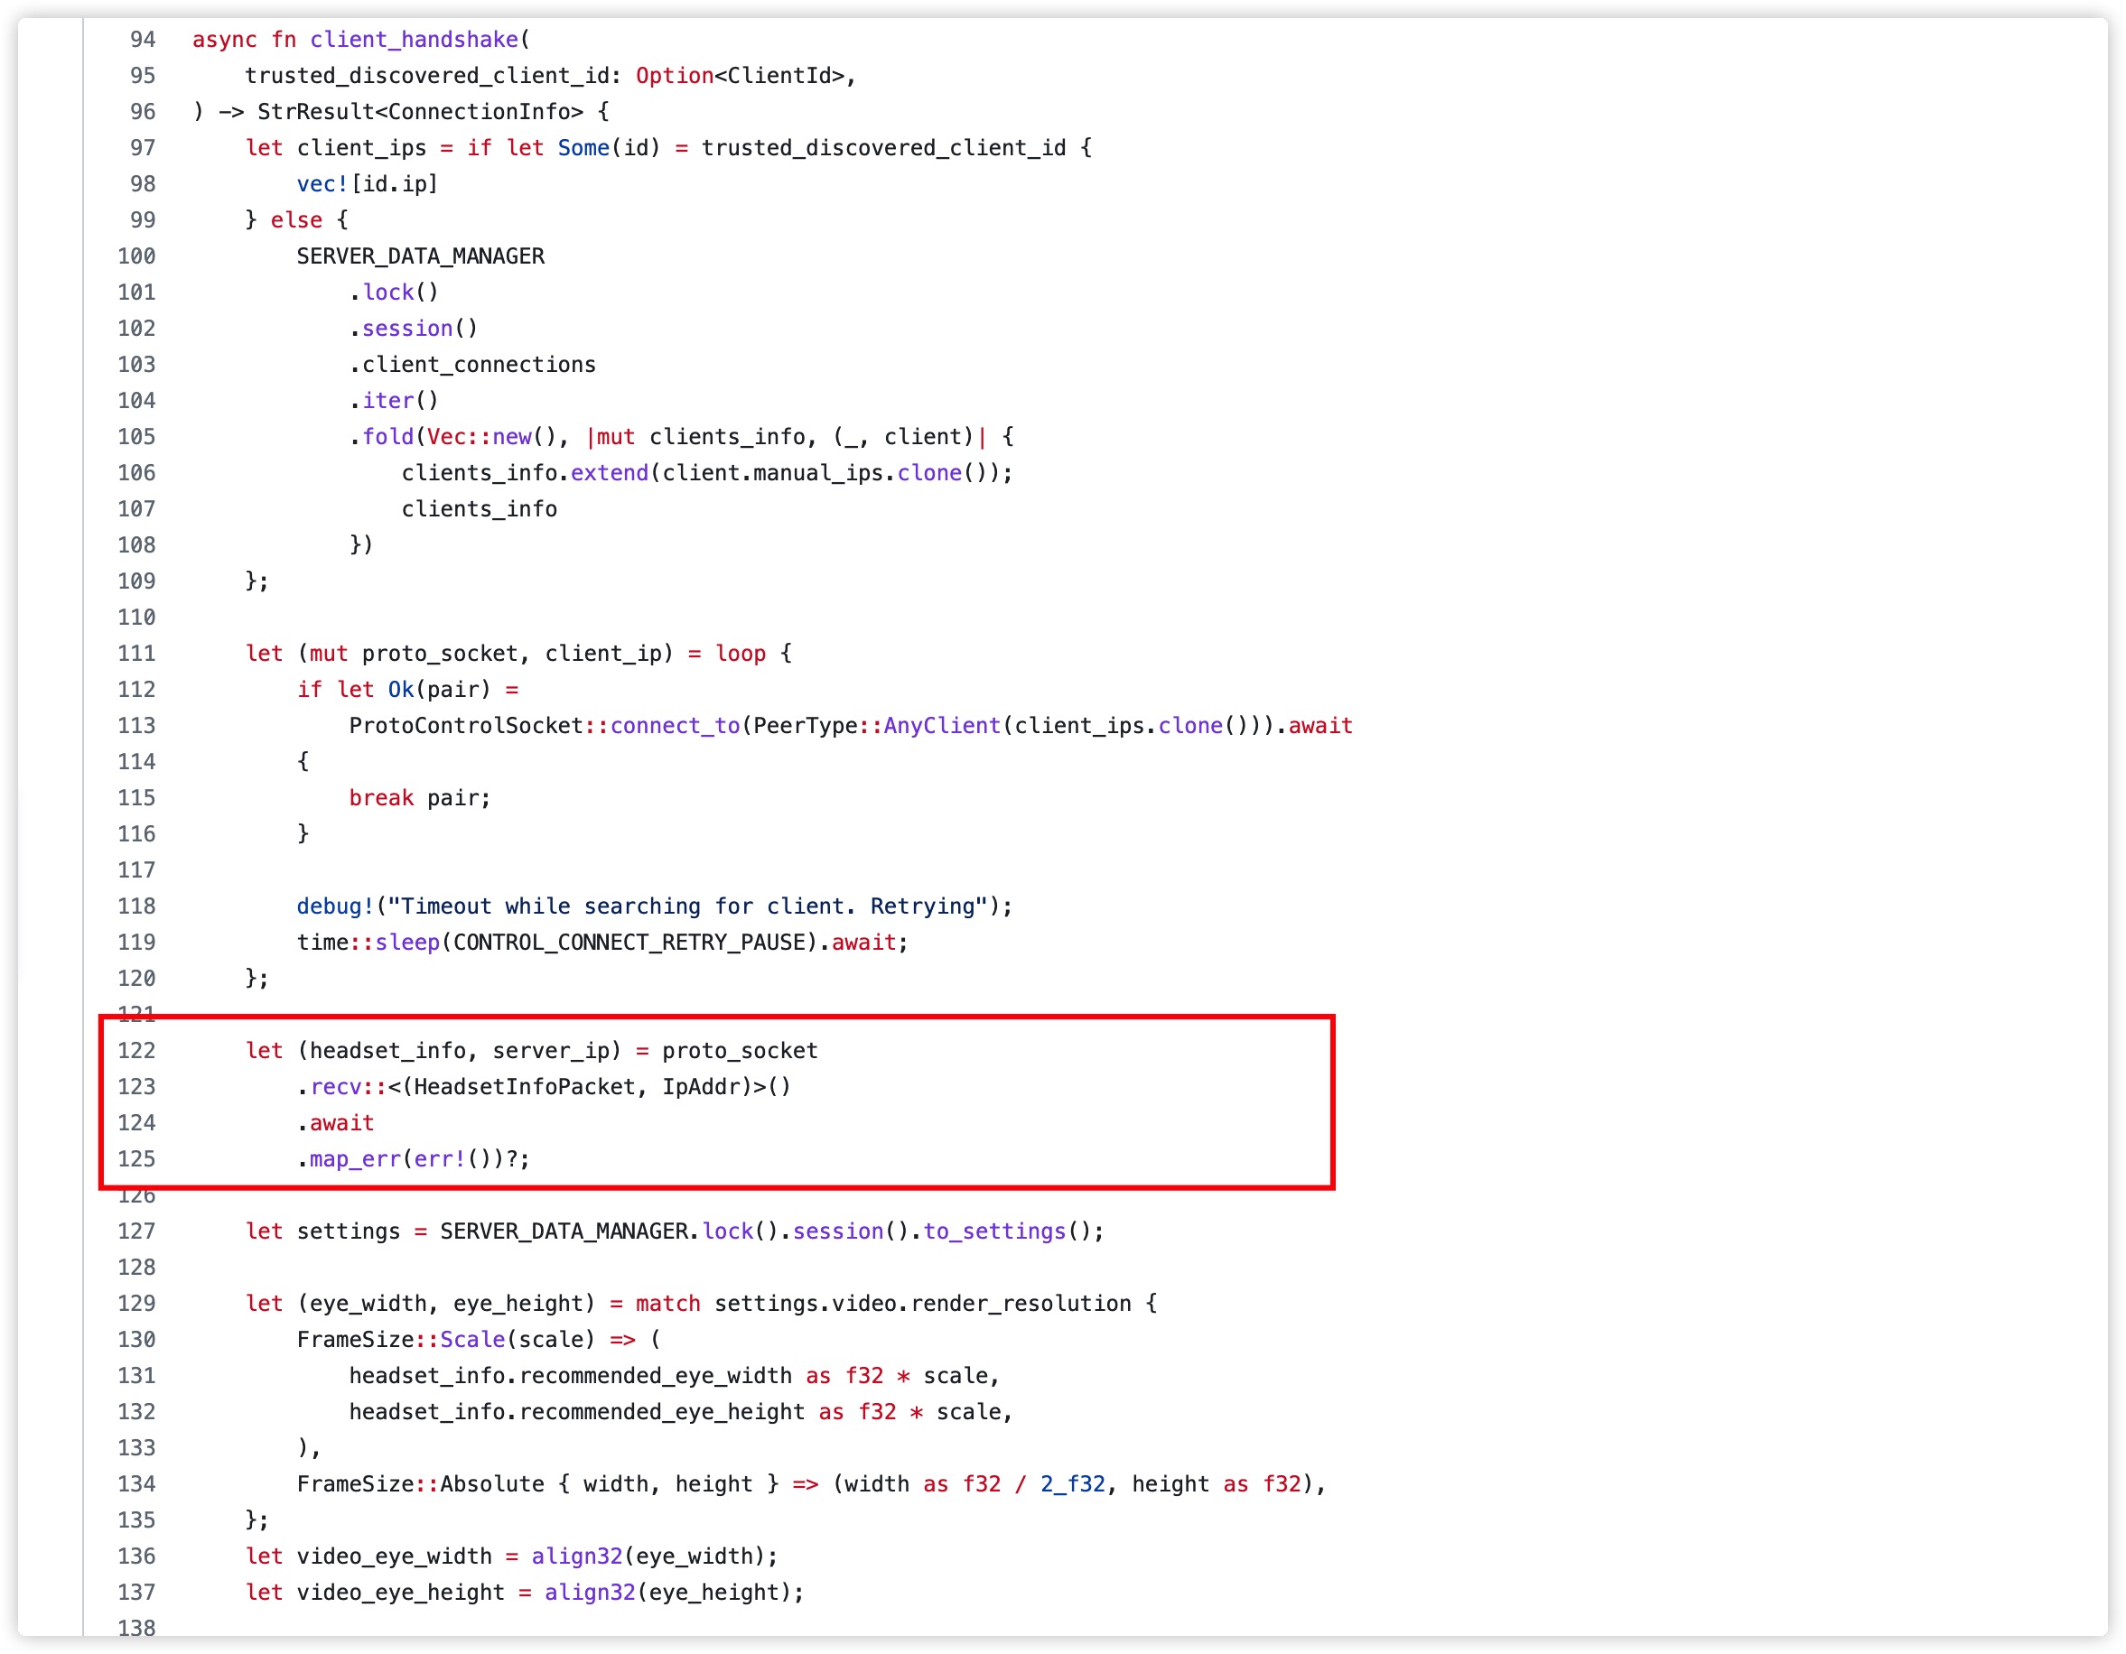Image resolution: width=2126 pixels, height=1654 pixels.
Task: Click line number 100
Action: pos(136,256)
